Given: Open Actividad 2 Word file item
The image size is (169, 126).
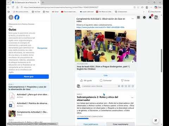Looking at the screenshot, I should (29, 104).
